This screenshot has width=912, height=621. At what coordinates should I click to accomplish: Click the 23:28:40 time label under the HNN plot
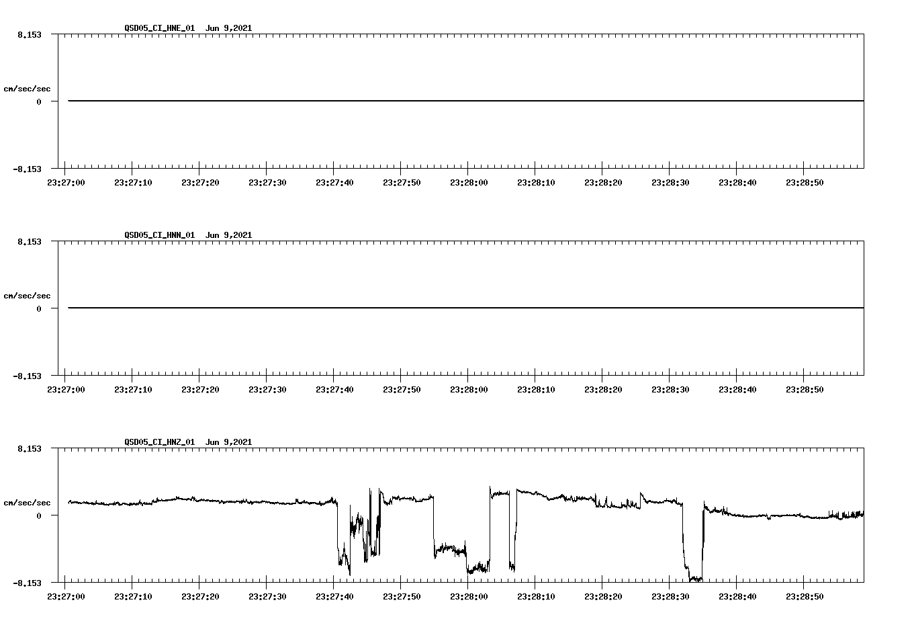(737, 390)
